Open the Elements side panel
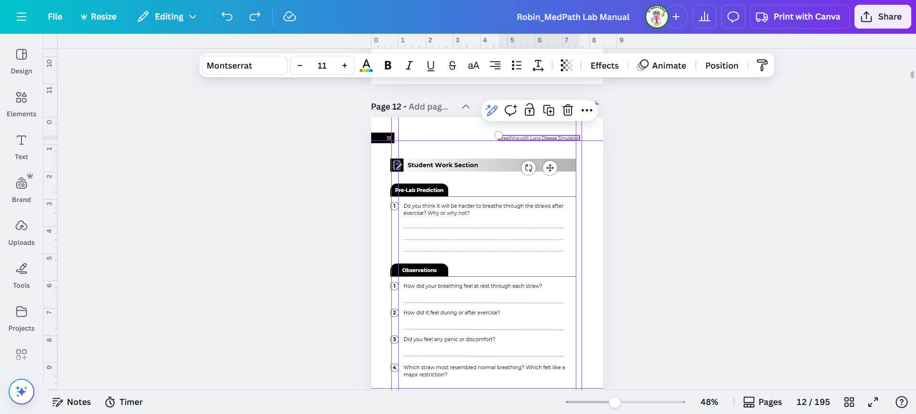 21,103
